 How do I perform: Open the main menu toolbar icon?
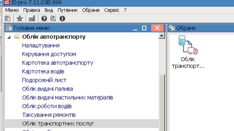tap(8, 19)
